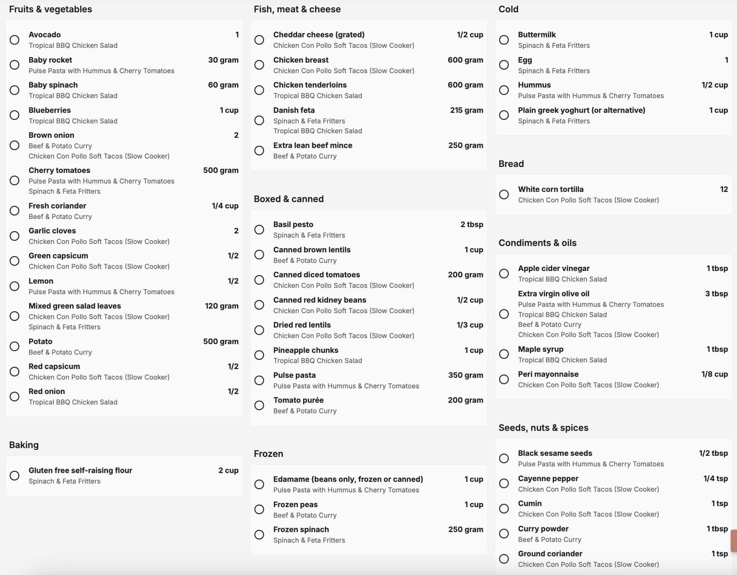This screenshot has width=737, height=575.
Task: Tick the Baby spinach circle
Action: pyautogui.click(x=15, y=90)
